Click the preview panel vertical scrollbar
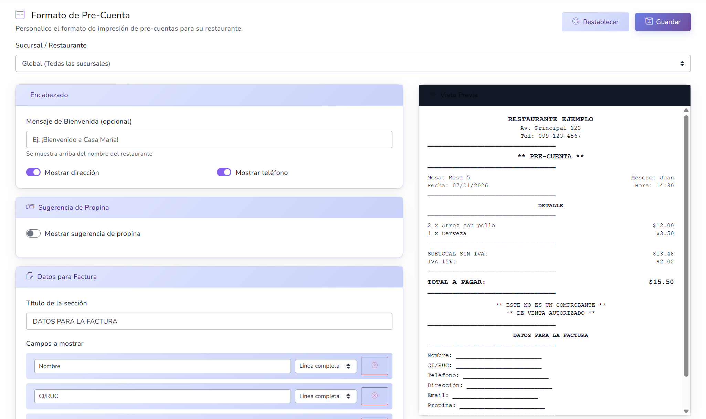706x419 pixels. click(x=686, y=246)
